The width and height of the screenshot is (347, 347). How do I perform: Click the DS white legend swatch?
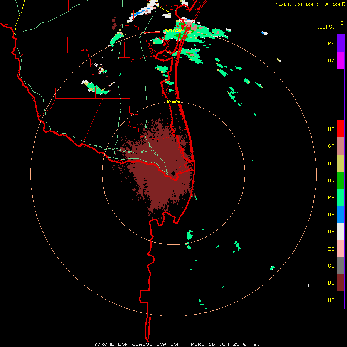coord(340,231)
